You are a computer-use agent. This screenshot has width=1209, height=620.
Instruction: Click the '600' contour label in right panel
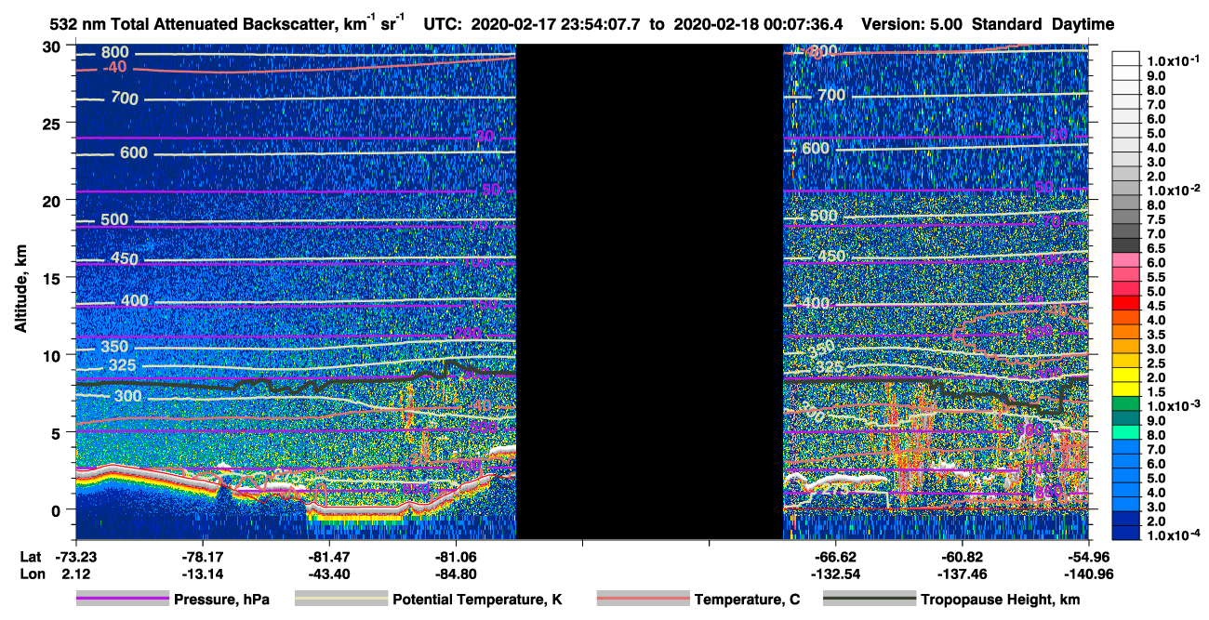point(815,149)
